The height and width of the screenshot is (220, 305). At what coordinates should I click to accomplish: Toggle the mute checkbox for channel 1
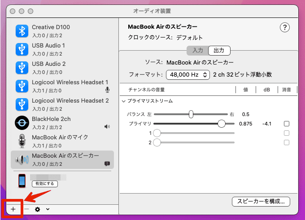click(287, 133)
